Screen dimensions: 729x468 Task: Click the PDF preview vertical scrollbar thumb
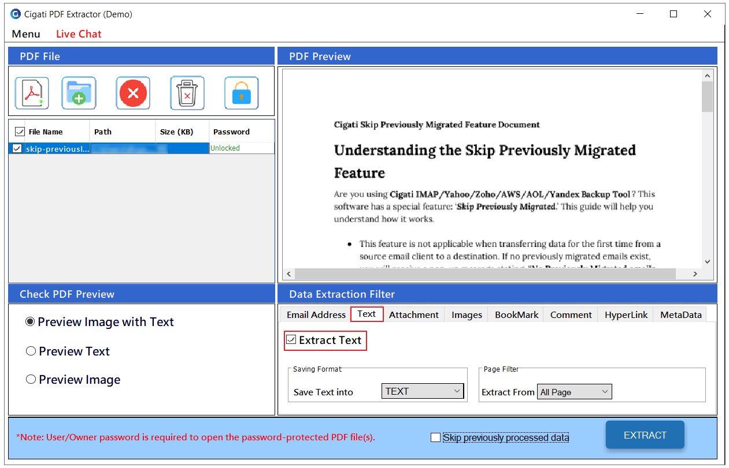(x=707, y=96)
